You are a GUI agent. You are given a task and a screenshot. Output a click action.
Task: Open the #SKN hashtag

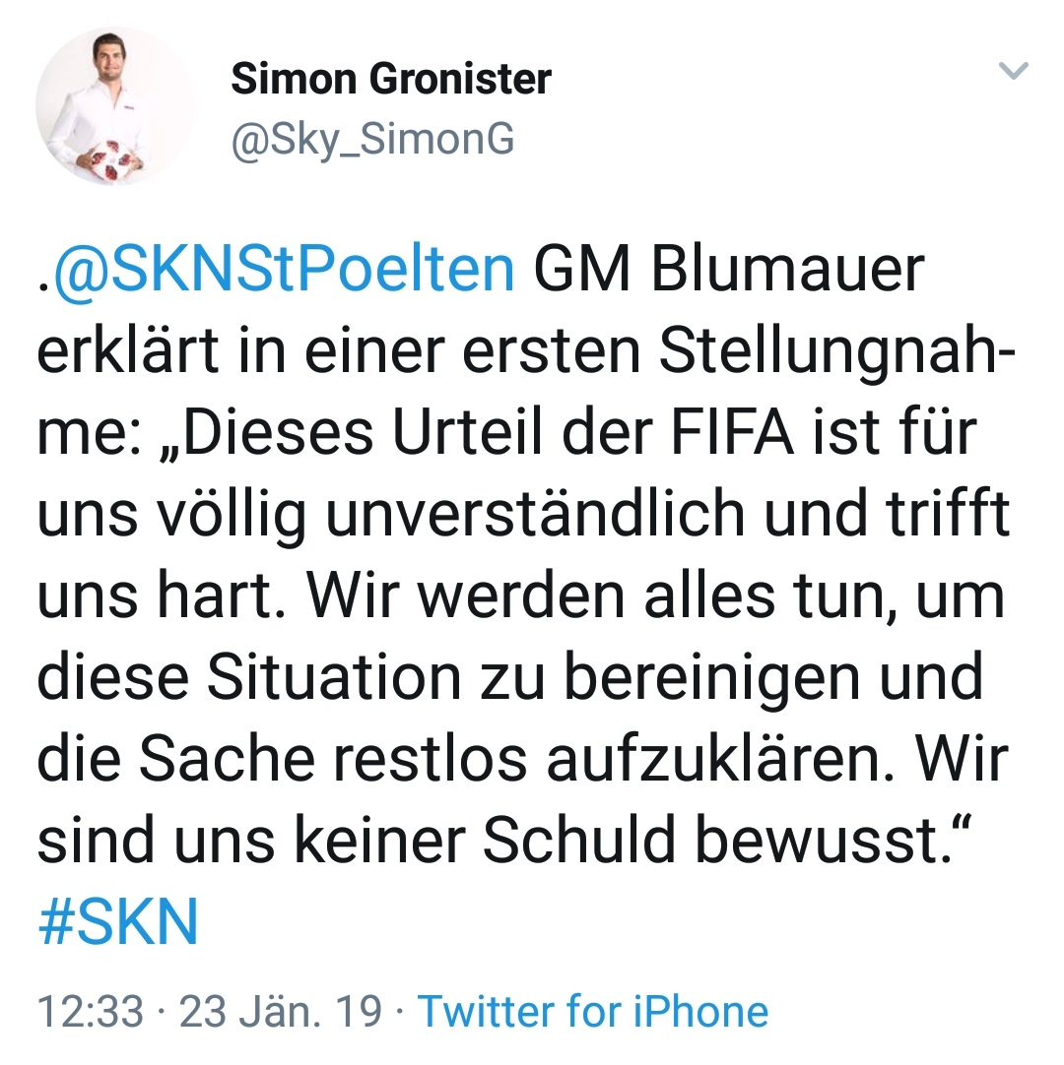pyautogui.click(x=118, y=921)
